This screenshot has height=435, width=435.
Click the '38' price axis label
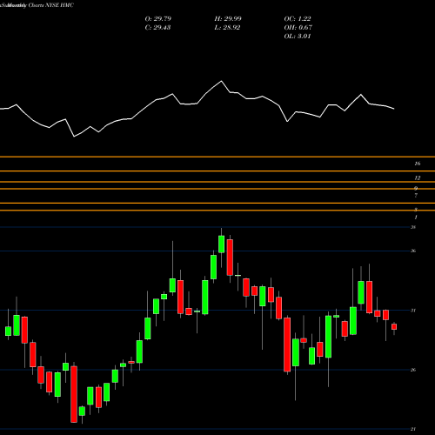click(413, 227)
